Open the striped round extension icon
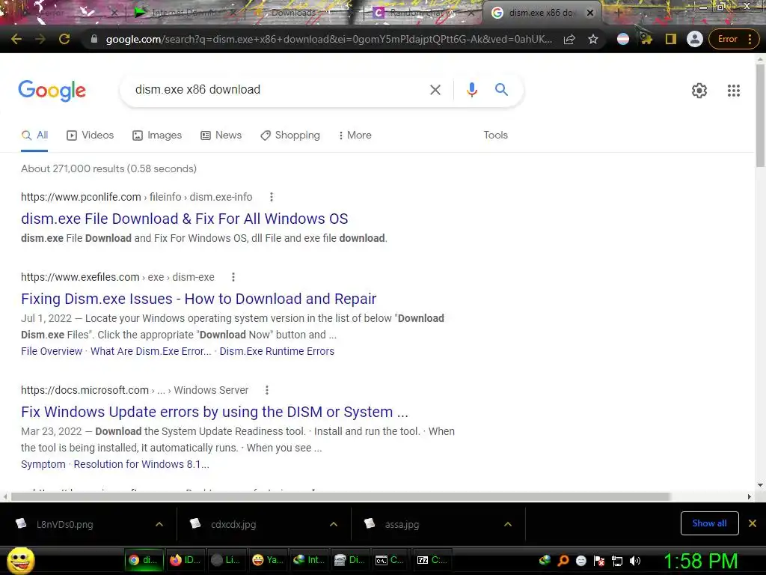The height and width of the screenshot is (575, 766). 623,39
